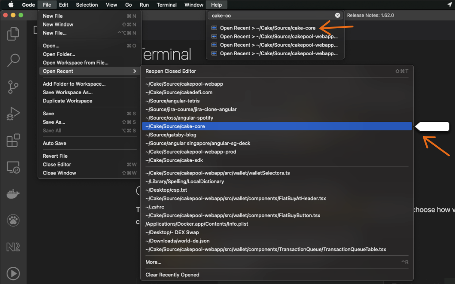The image size is (455, 284).
Task: Open recent file ~/Desktop/csp.txt
Action: [x=277, y=190]
